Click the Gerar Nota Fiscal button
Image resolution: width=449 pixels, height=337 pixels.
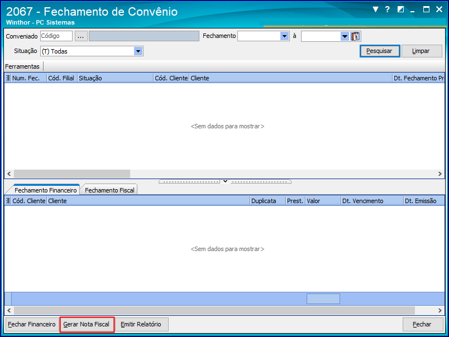[87, 324]
